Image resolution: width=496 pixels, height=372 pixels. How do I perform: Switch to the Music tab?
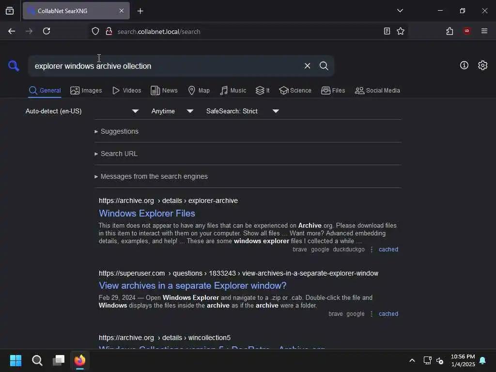coord(233,91)
